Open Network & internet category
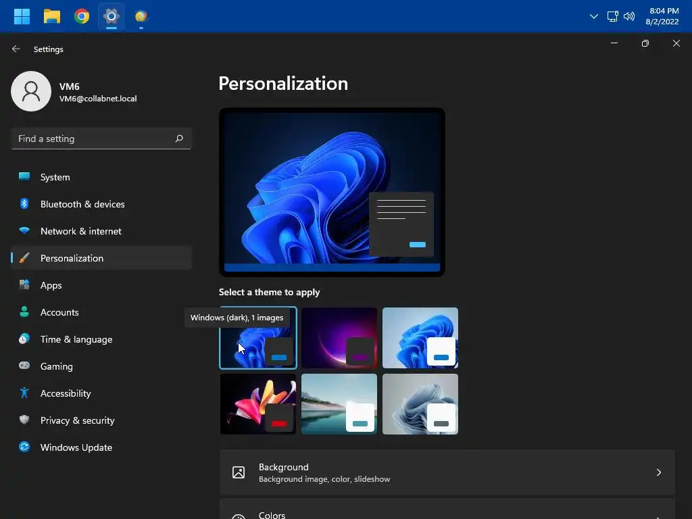This screenshot has height=519, width=692. click(101, 231)
